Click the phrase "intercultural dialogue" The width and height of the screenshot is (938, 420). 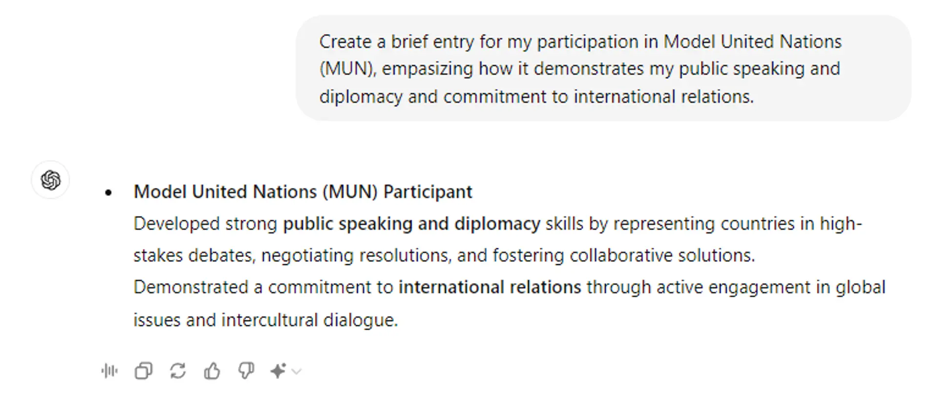[309, 320]
